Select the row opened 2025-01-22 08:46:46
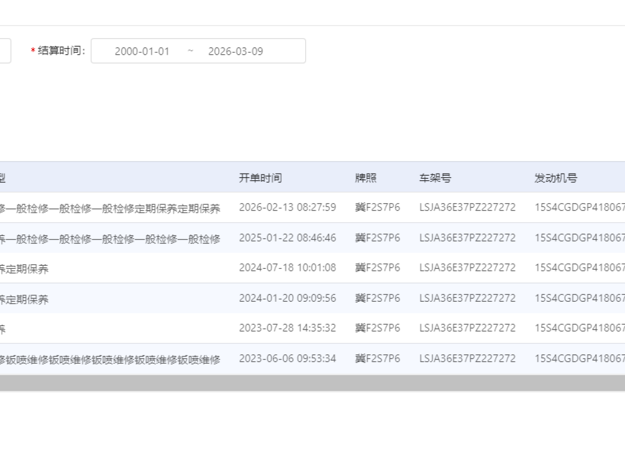625x469 pixels. [287, 238]
